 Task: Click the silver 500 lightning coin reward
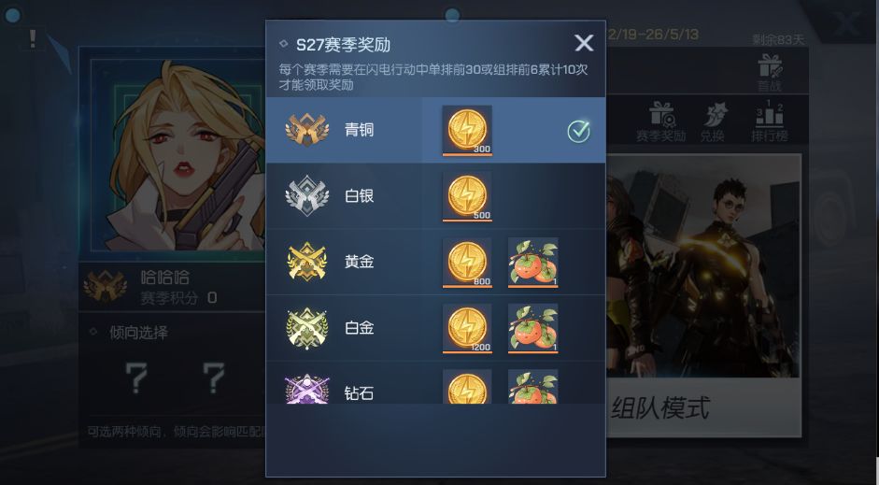pyautogui.click(x=467, y=196)
